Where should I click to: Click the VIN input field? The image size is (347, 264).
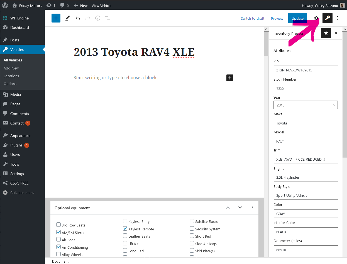coord(306,70)
